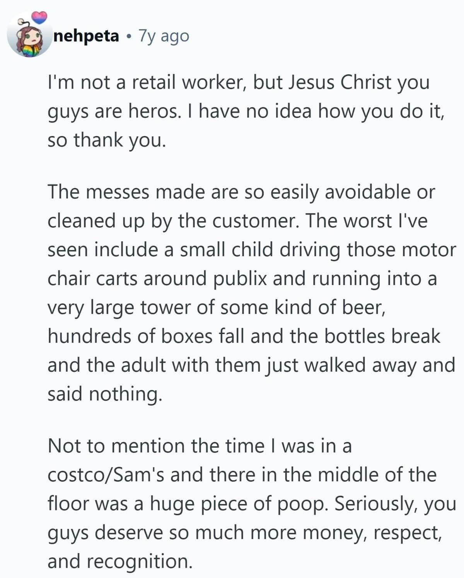Click the final words "and recognition."
The height and width of the screenshot is (578, 464).
(x=120, y=561)
